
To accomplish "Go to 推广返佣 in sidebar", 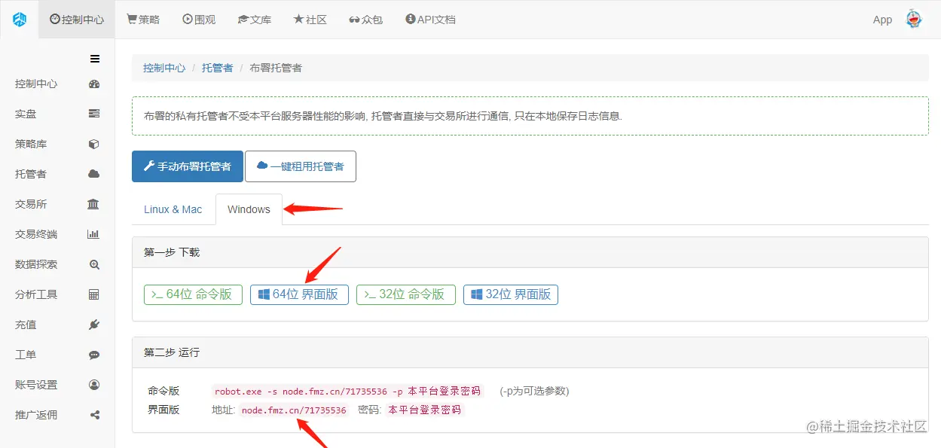I will coord(36,415).
